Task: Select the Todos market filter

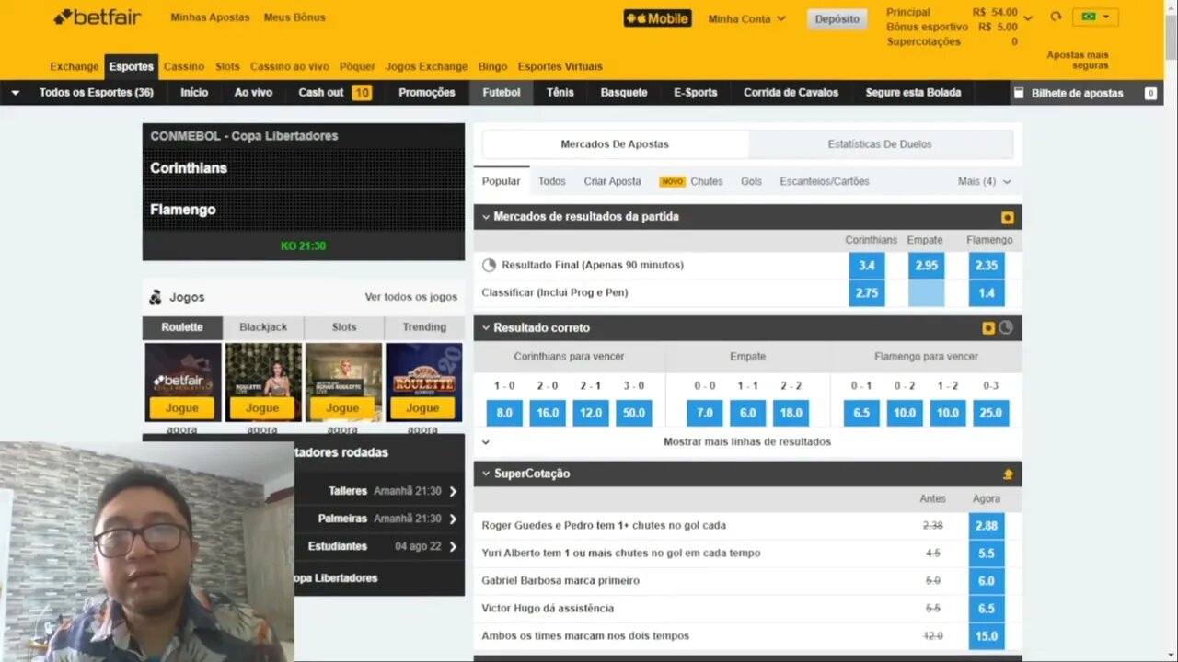Action: [552, 181]
